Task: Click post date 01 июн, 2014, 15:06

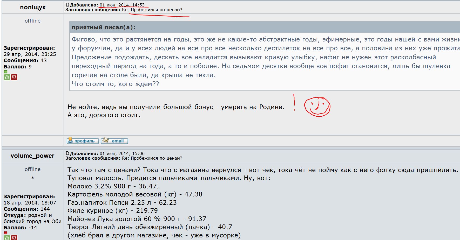Action: 122,153
